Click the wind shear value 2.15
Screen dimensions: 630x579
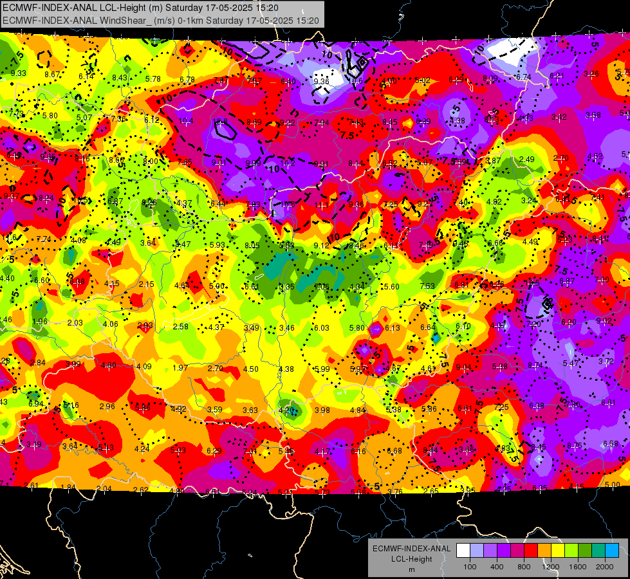(x=146, y=284)
